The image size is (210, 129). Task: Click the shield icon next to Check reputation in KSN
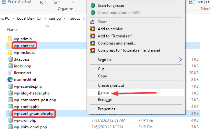(x=93, y=13)
